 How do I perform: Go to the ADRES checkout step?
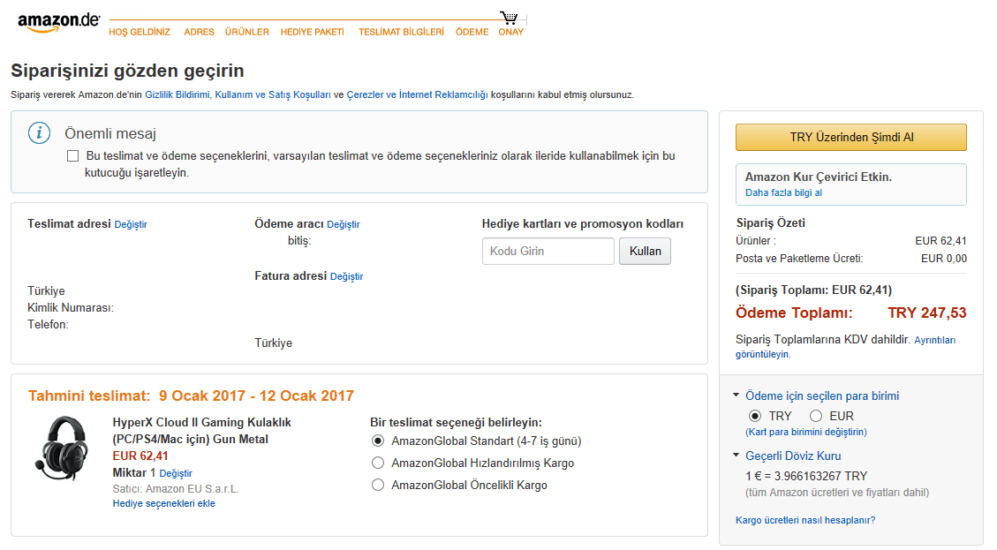tap(199, 32)
